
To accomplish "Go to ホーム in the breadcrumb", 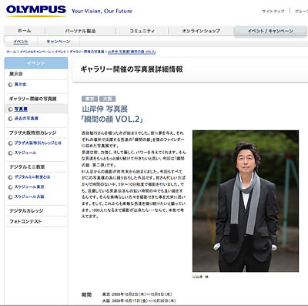I will pos(12,52).
